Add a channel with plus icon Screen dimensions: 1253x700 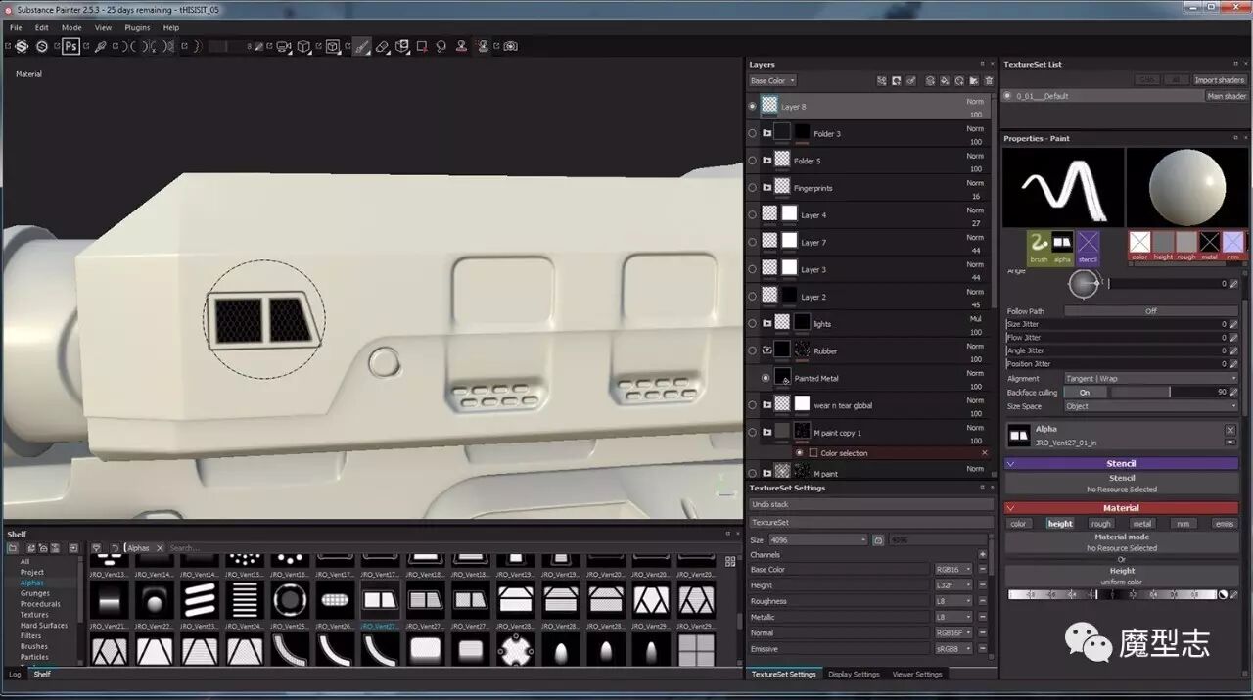coord(982,555)
